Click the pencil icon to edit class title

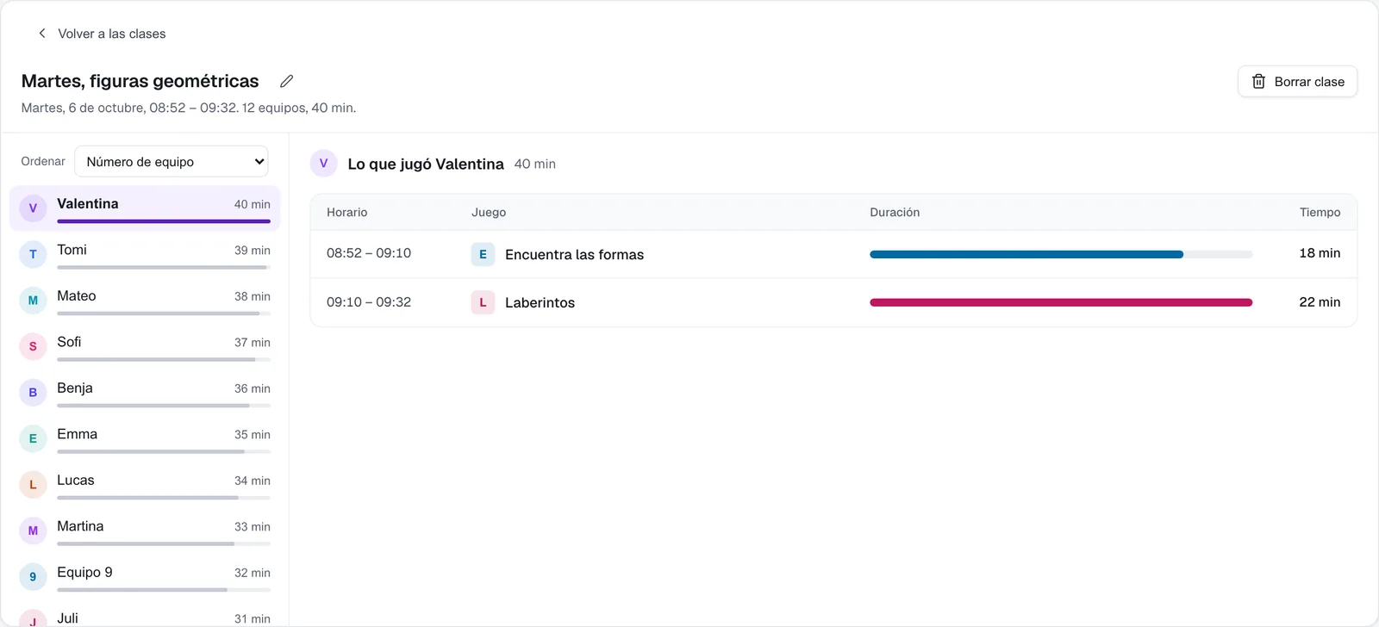(287, 81)
